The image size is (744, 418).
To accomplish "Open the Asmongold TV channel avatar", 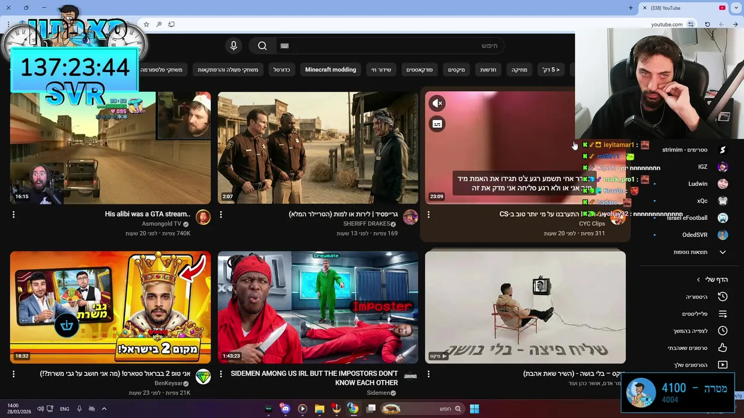I will [203, 217].
